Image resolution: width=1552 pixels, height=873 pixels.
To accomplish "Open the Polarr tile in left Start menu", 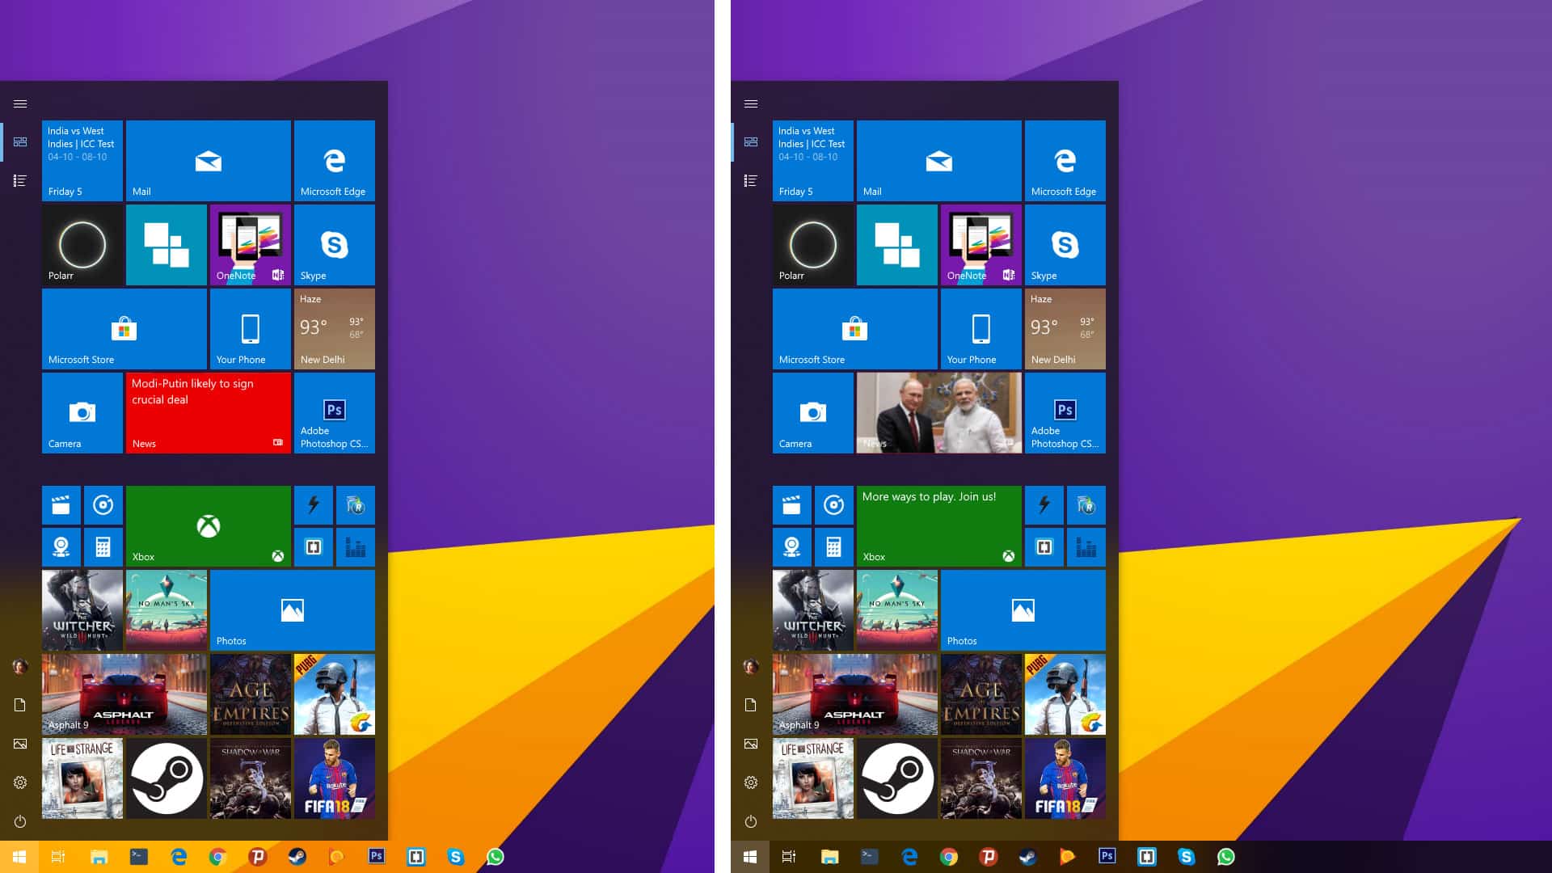I will click(82, 245).
